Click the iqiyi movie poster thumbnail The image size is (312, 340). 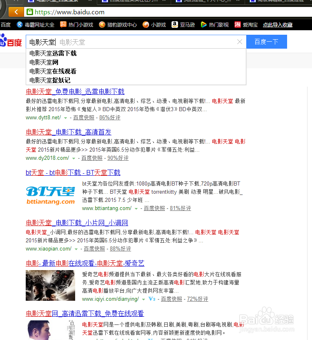pyautogui.click(x=51, y=285)
